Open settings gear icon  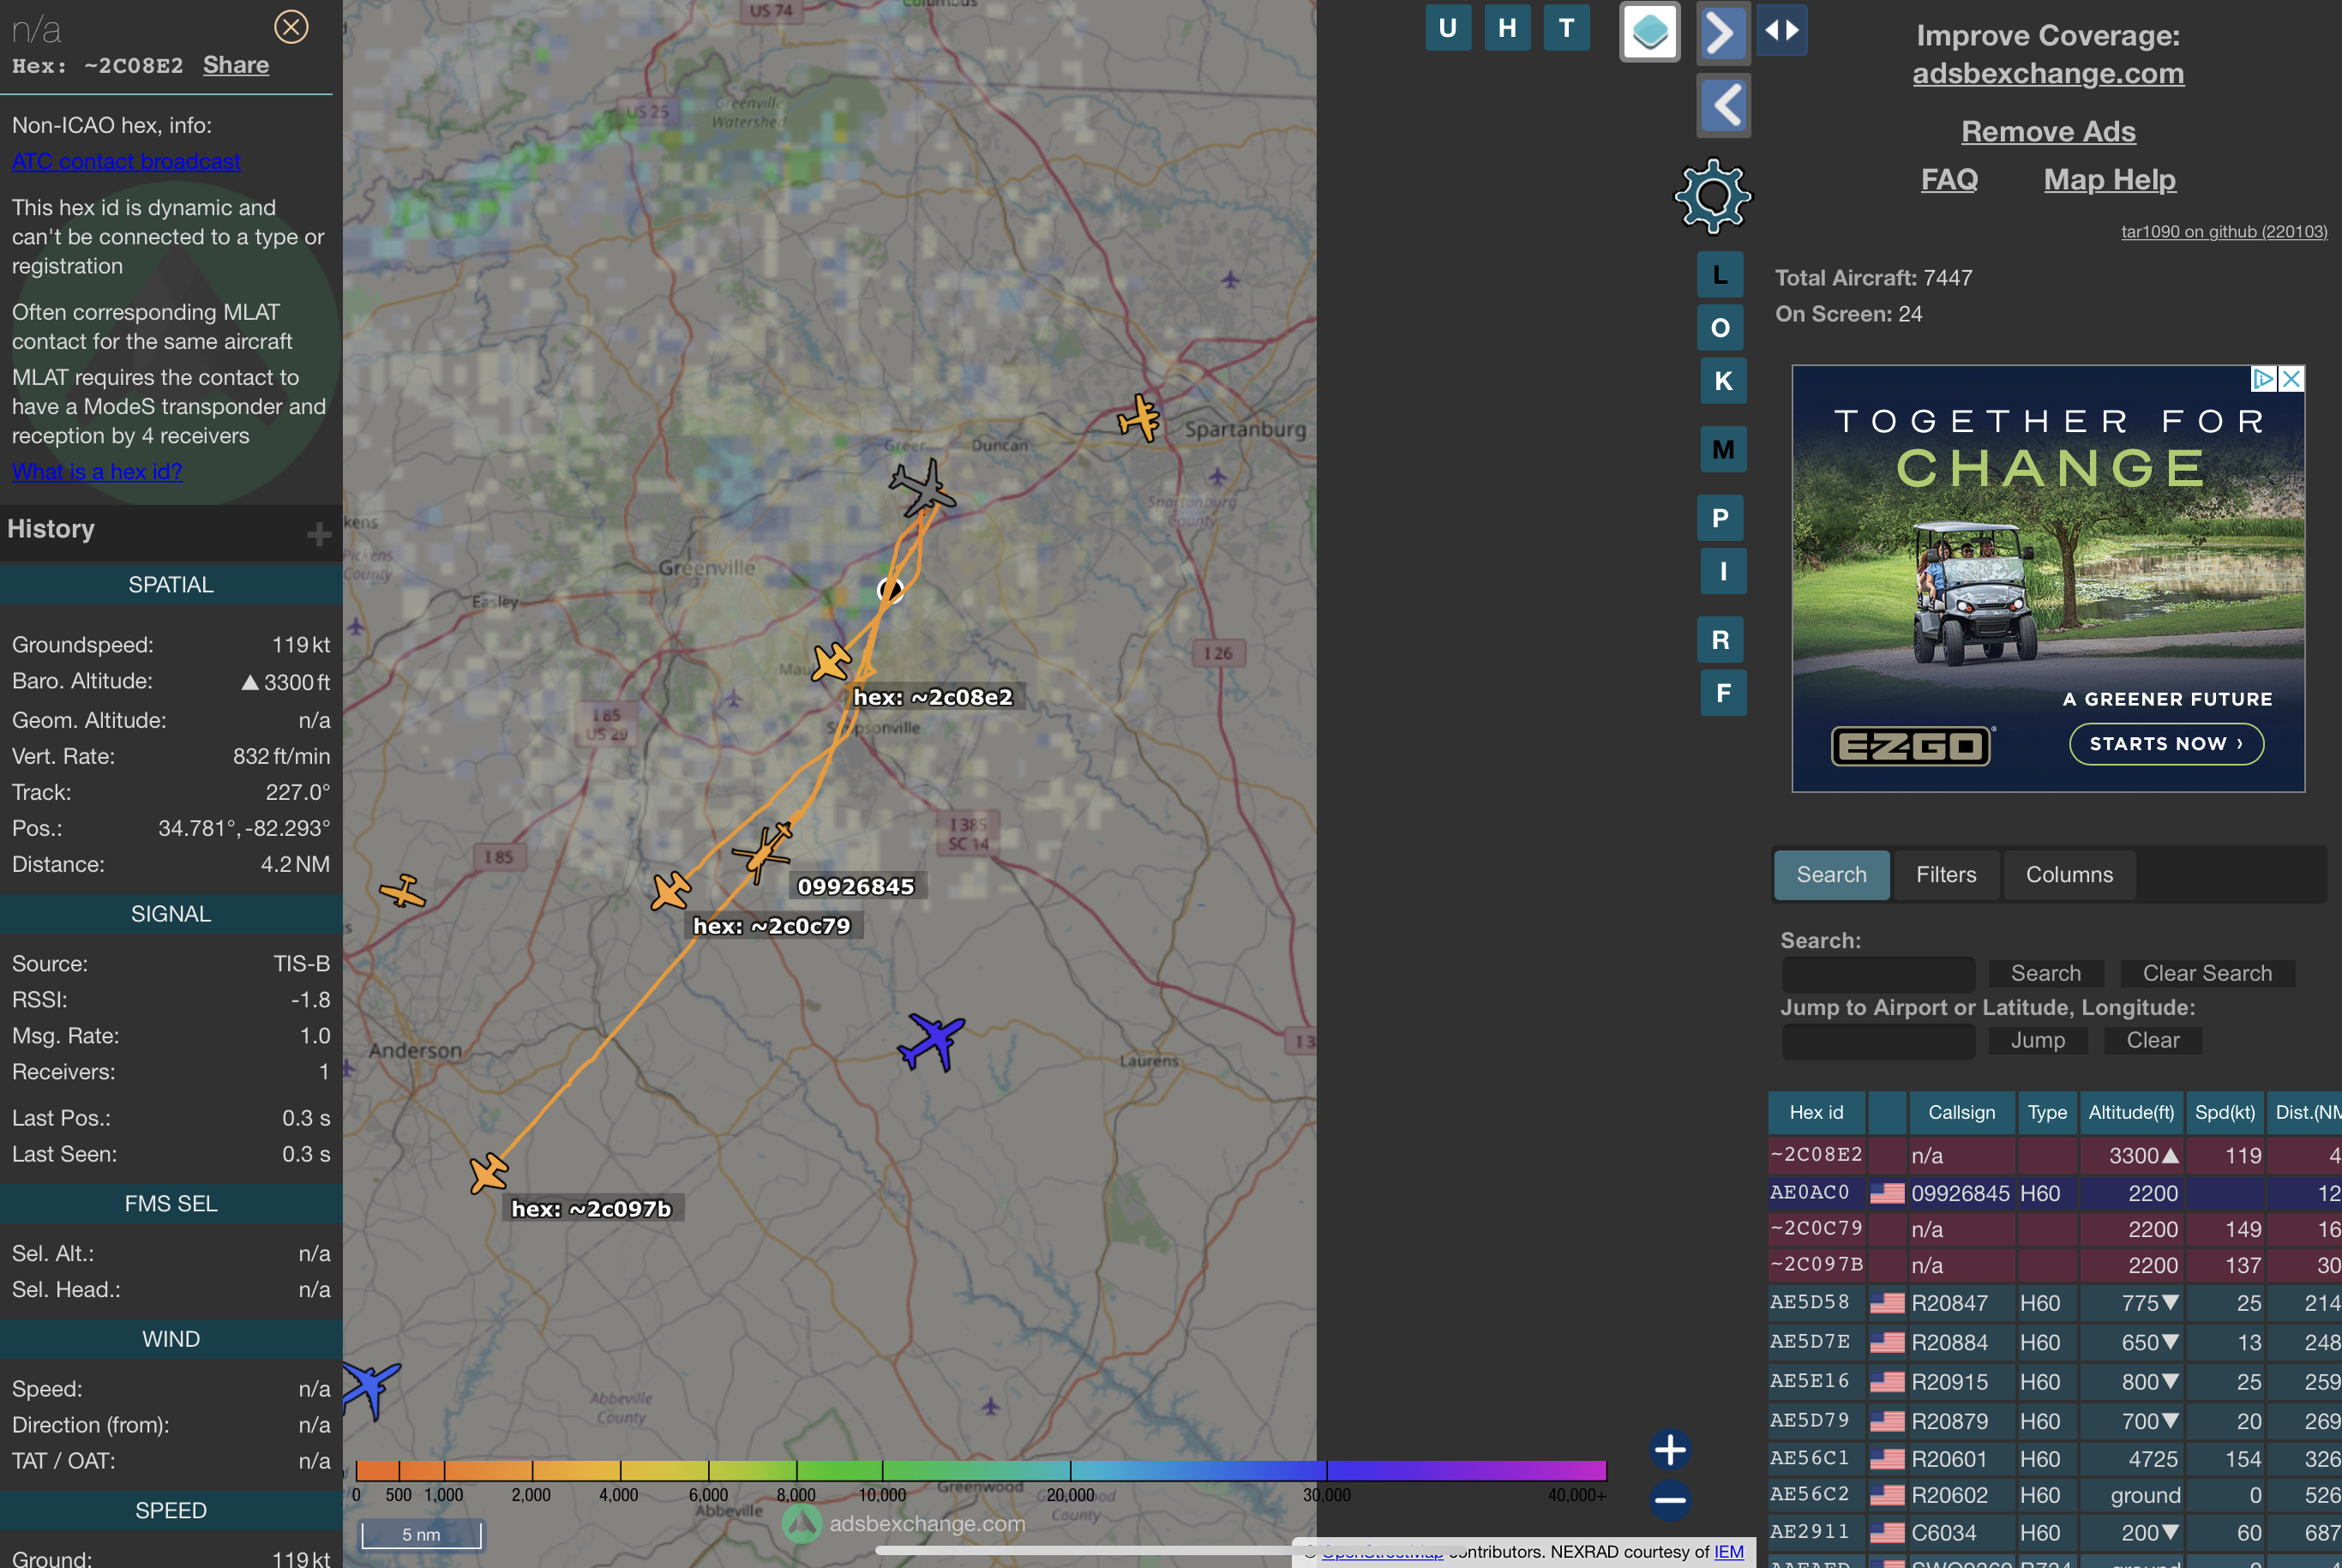tap(1713, 196)
